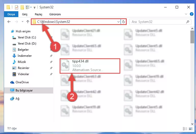Click the scrollbar down arrow
The width and height of the screenshot is (196, 134).
(192, 124)
